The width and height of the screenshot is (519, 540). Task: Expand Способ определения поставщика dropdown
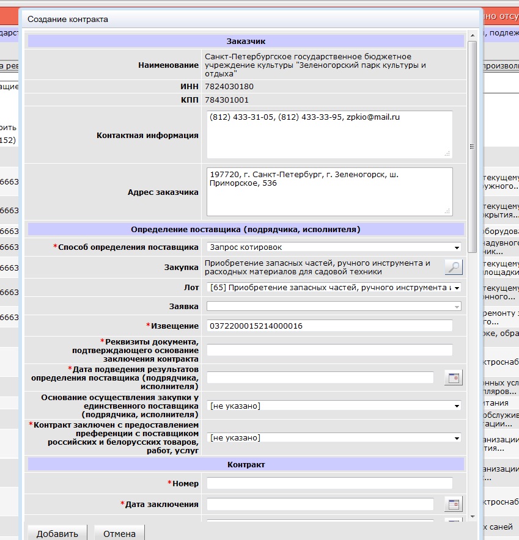tap(334, 247)
